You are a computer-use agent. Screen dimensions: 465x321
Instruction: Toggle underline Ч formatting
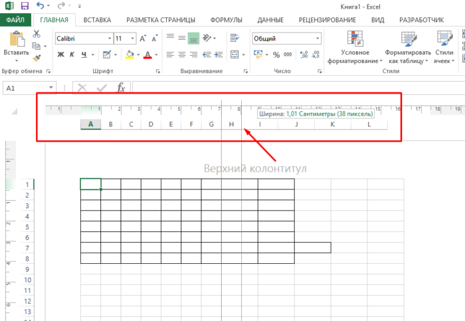point(84,54)
